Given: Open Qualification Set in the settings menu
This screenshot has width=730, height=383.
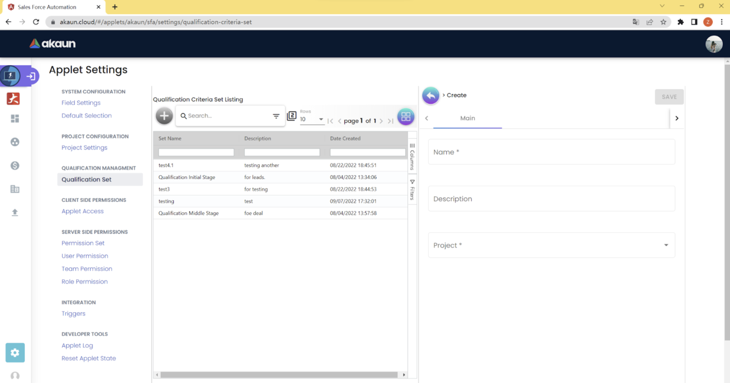Looking at the screenshot, I should pyautogui.click(x=86, y=179).
